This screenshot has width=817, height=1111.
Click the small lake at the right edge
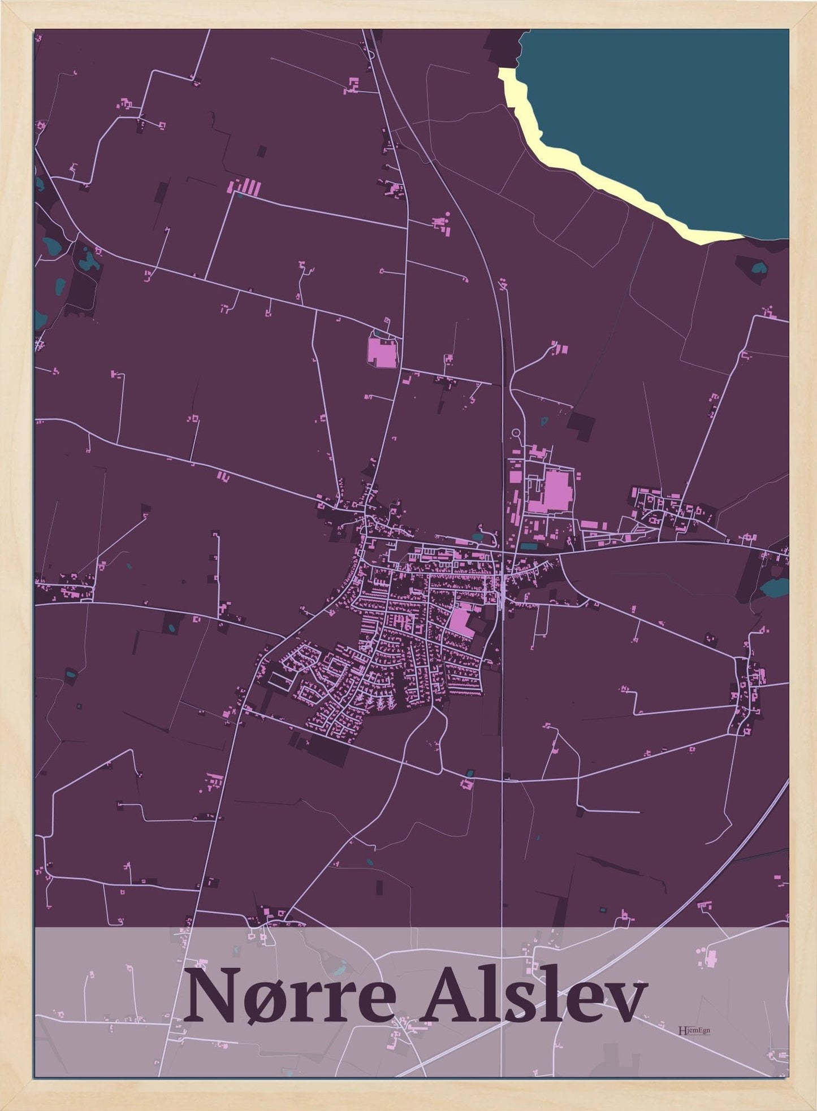(774, 588)
